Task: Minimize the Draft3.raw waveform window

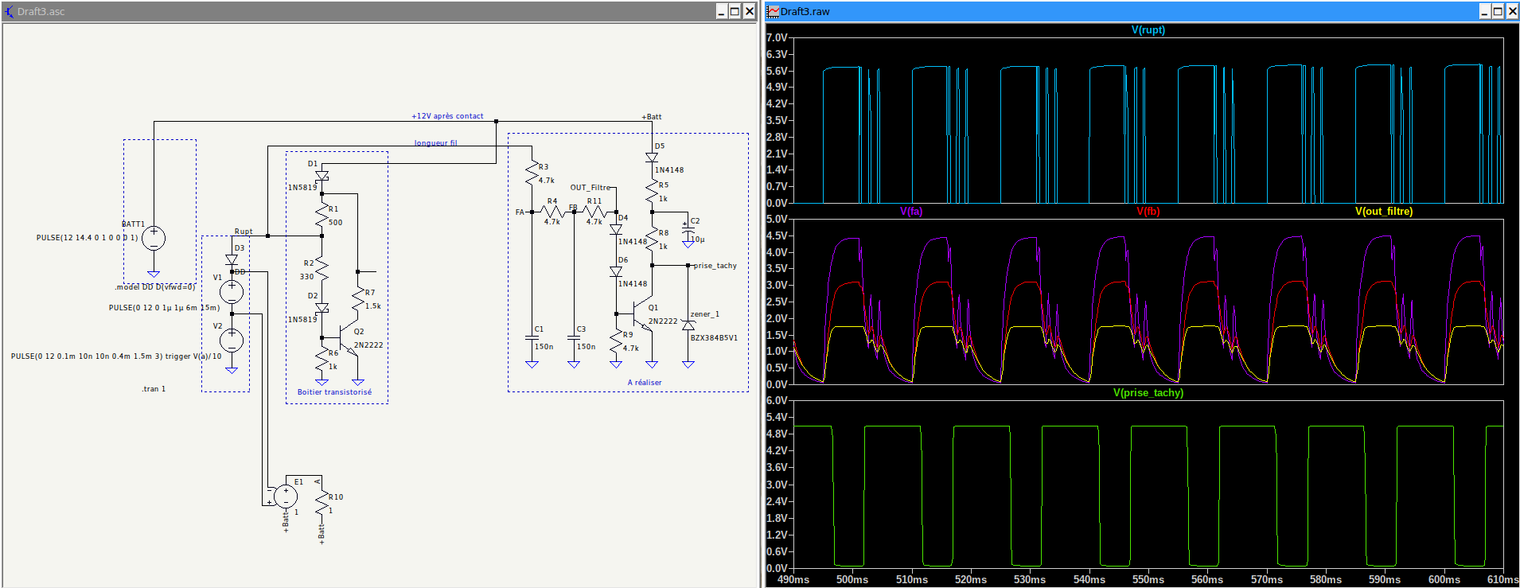Action: point(1484,11)
